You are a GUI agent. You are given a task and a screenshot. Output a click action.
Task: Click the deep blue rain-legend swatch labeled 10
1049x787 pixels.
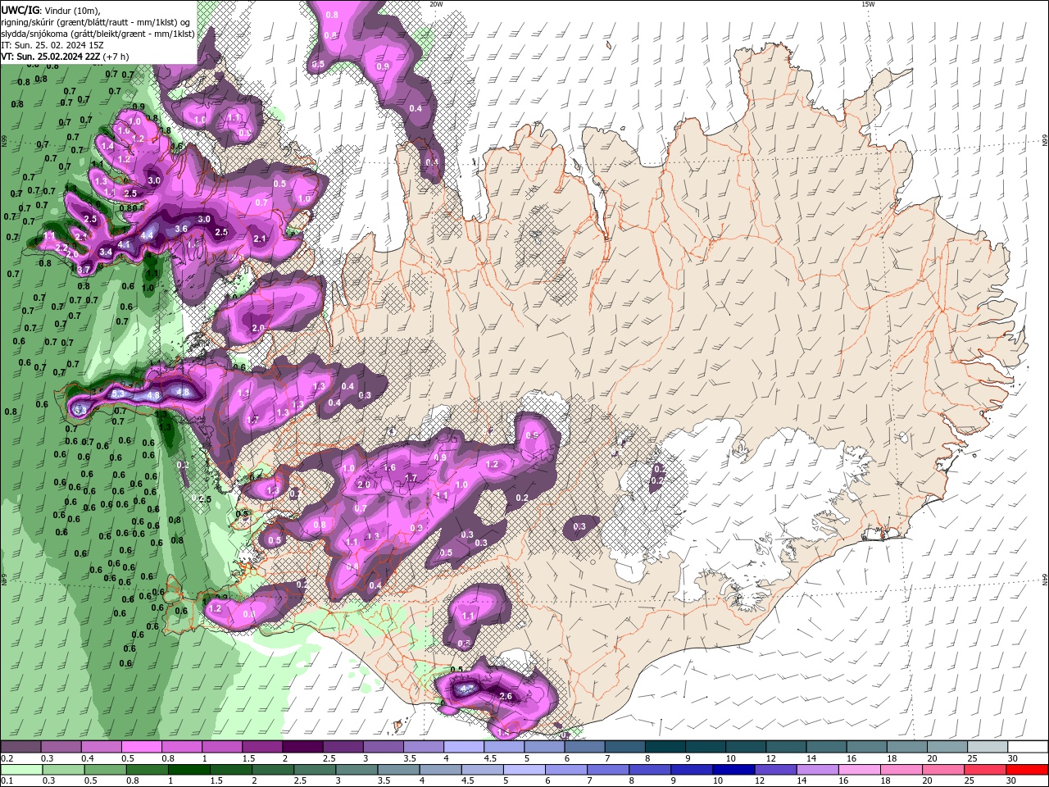coord(733,770)
